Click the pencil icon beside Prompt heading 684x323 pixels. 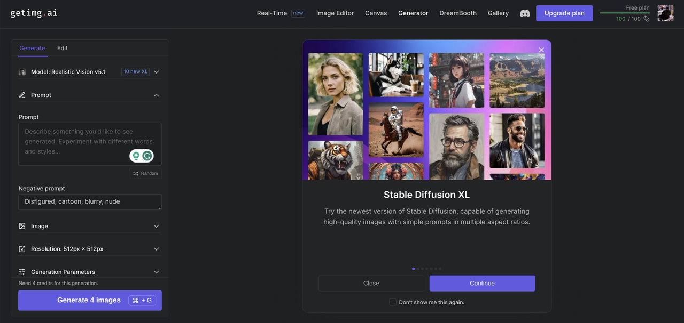point(22,95)
